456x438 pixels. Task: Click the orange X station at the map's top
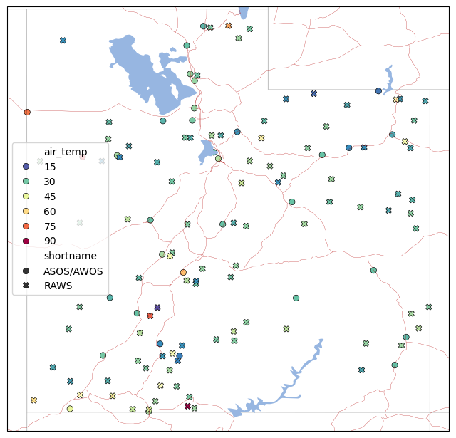tap(229, 26)
